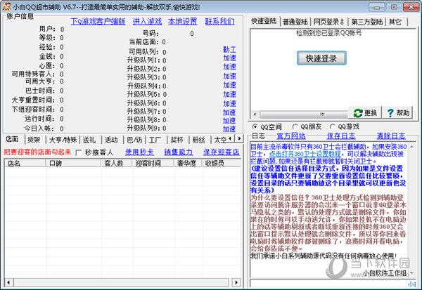Viewport: 422px width, 290px height.
Task: Click the log panel scroll down arrow
Action: click(x=411, y=274)
